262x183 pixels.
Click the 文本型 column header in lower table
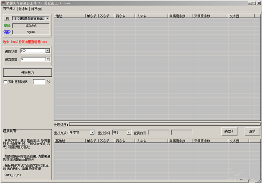(x=238, y=141)
